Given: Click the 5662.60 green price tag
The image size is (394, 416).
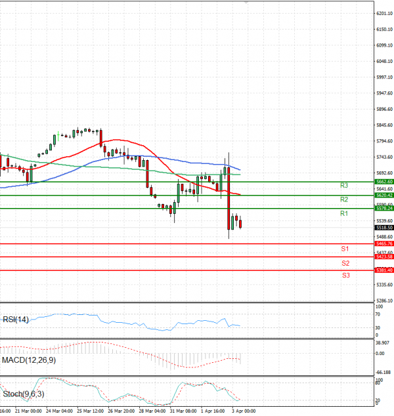Looking at the screenshot, I should coord(383,181).
